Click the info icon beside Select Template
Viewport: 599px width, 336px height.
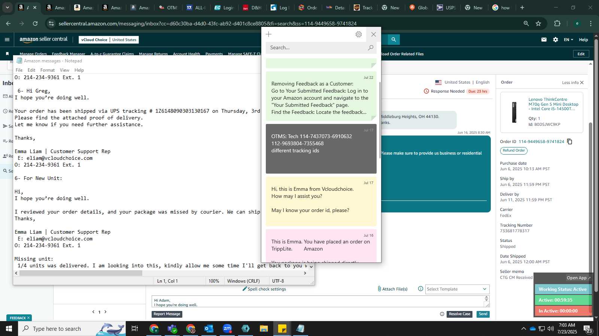(x=420, y=289)
